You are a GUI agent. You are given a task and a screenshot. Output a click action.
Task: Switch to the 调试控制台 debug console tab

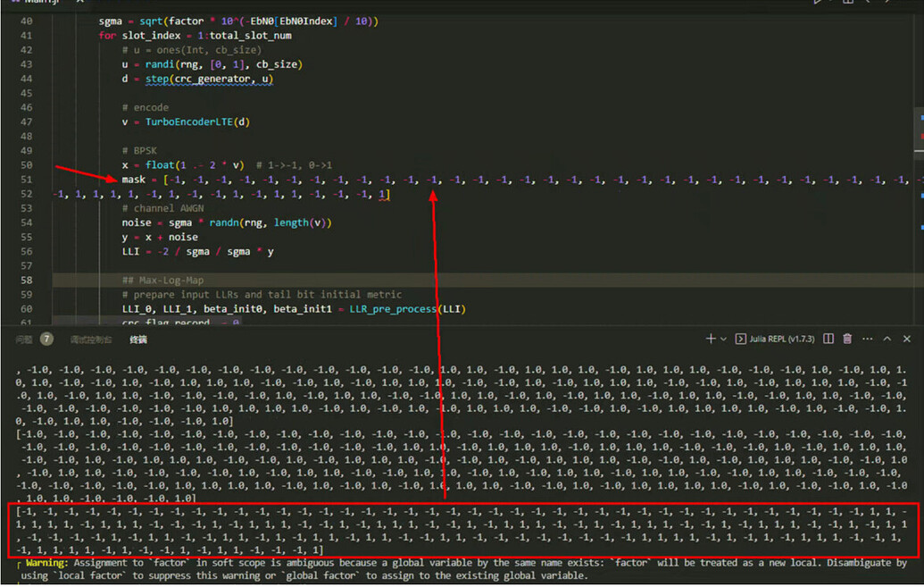pyautogui.click(x=91, y=340)
